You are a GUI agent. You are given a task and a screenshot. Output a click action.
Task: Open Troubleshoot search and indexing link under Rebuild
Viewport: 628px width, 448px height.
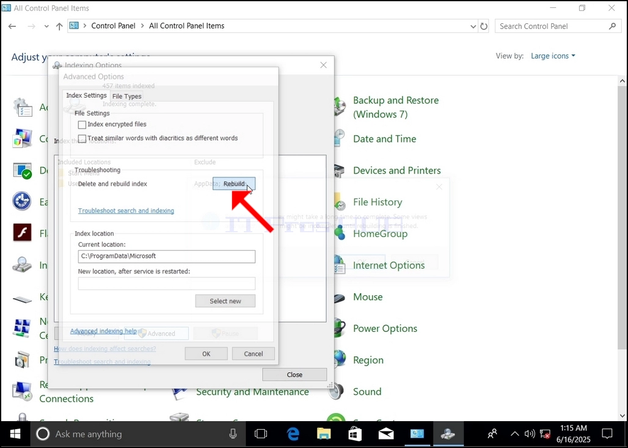point(126,211)
